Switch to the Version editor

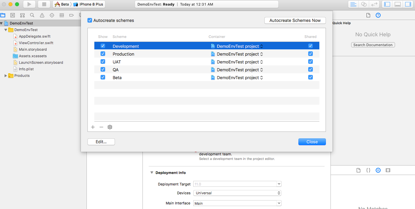(x=374, y=4)
